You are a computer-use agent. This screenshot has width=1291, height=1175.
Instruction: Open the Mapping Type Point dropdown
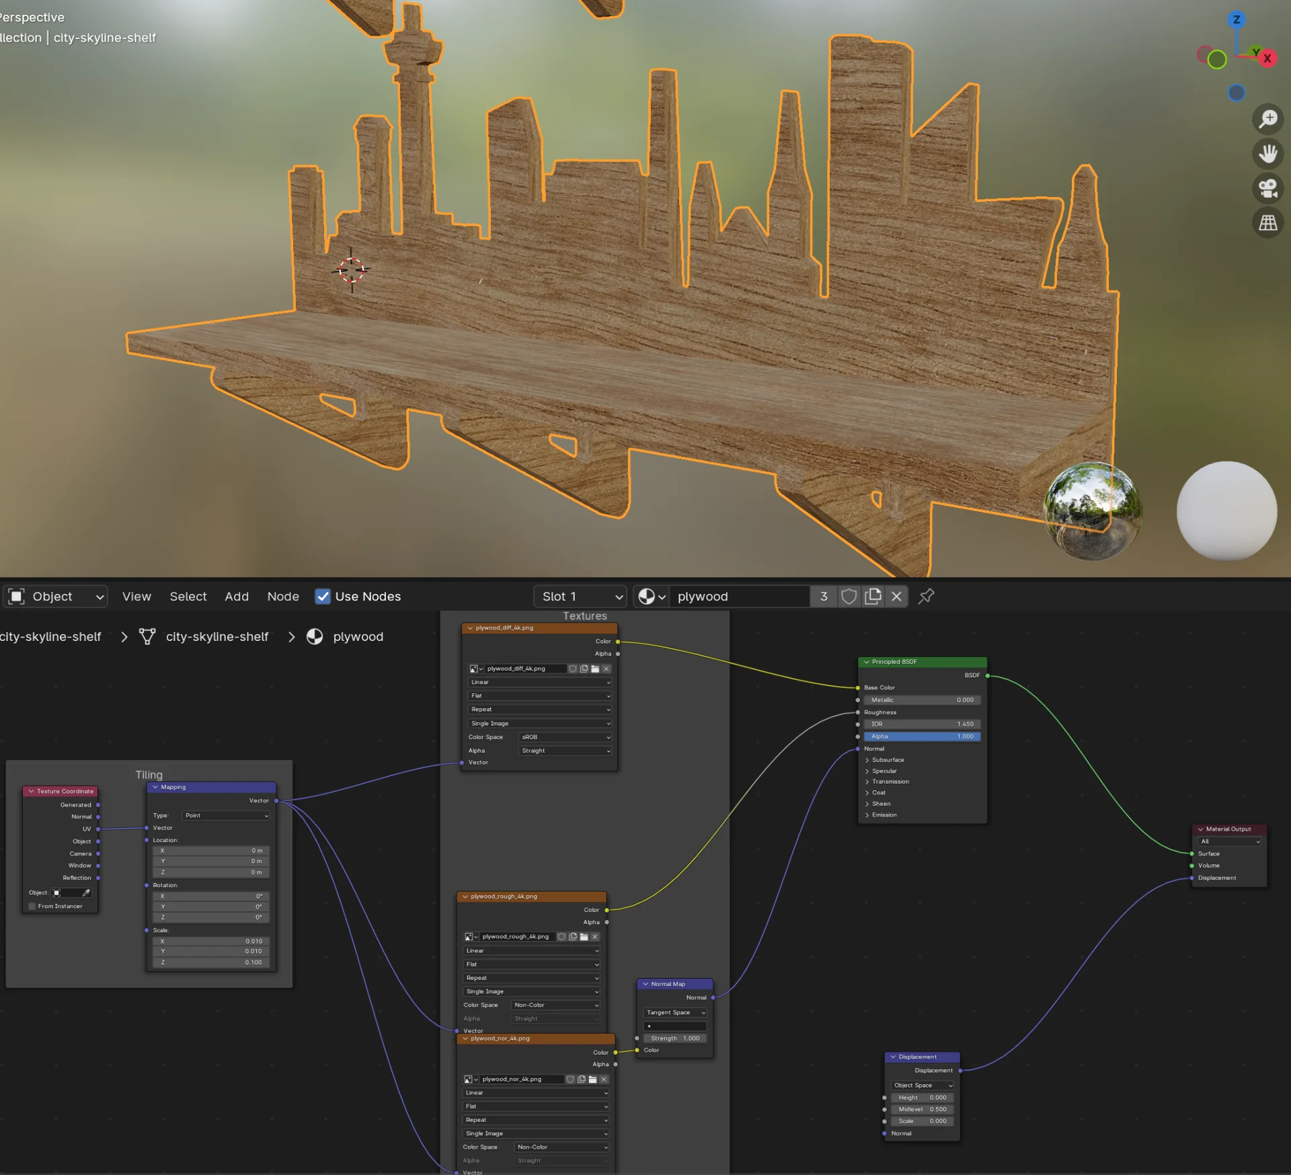tap(226, 815)
